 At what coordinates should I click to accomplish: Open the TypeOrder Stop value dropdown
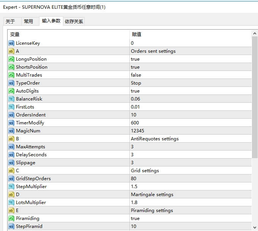(x=136, y=83)
